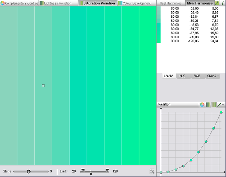Image resolution: width=226 pixels, height=177 pixels.
Task: Click the Steps slider handle
Action: point(29,171)
